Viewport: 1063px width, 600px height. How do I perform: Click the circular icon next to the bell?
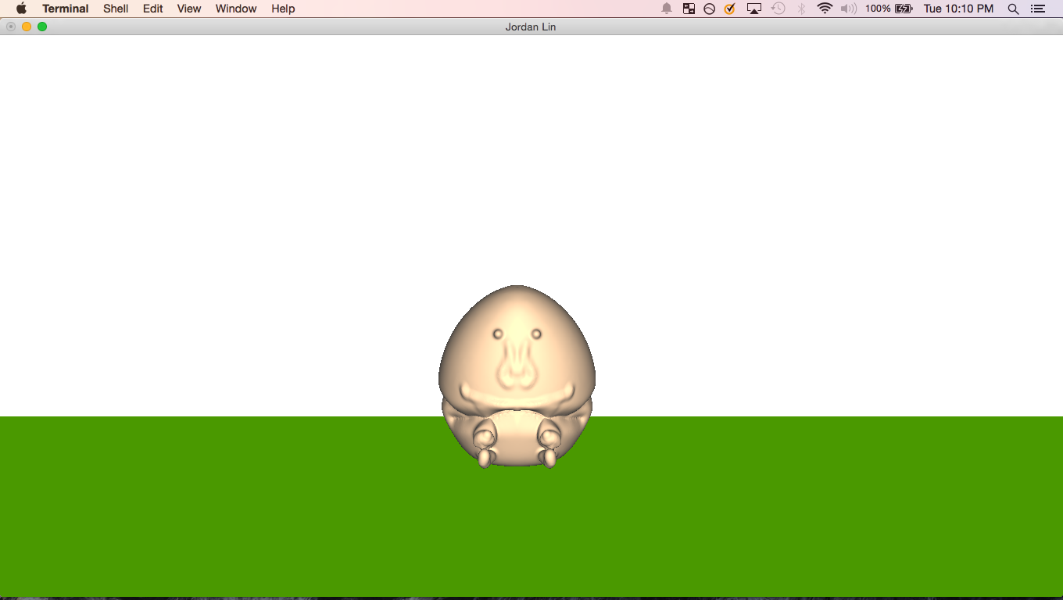(710, 9)
